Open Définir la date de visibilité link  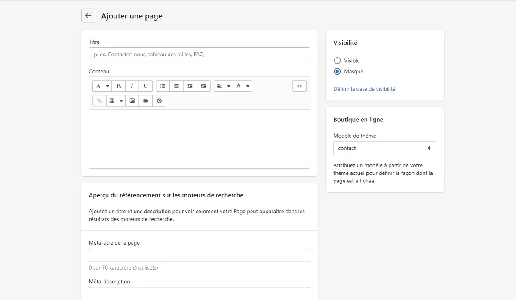(364, 89)
